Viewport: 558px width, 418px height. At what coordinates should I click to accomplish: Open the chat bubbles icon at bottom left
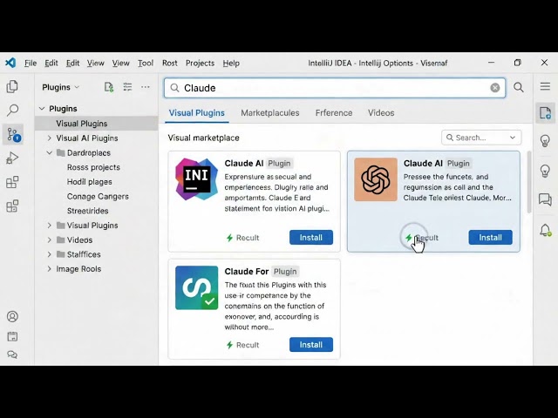click(x=12, y=354)
